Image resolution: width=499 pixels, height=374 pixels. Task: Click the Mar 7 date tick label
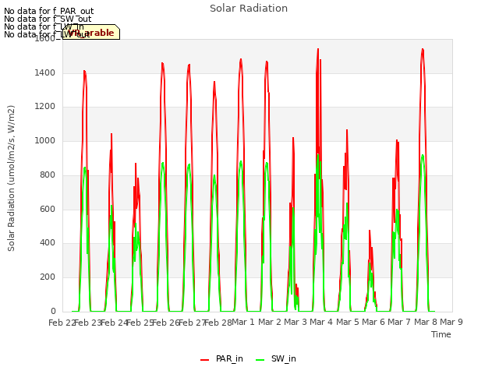pos(399,322)
